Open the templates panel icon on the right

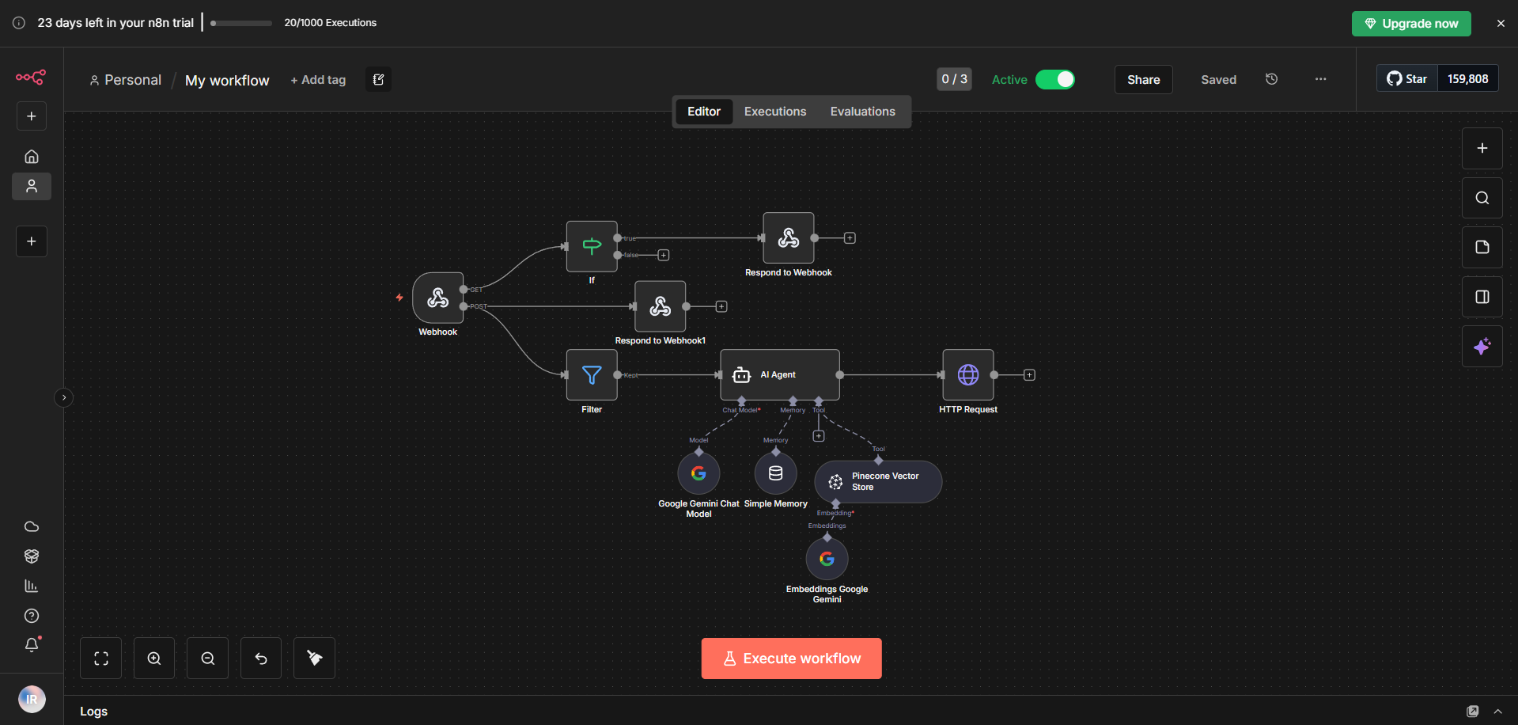pos(1482,247)
